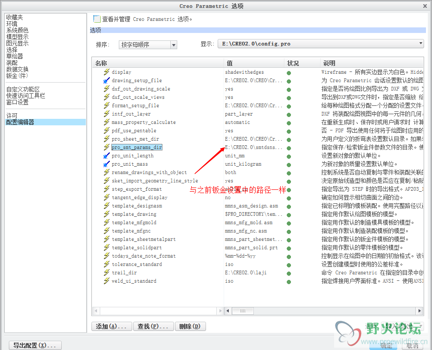The image size is (432, 350).
Task: Select 系统颜色 category
Action: (x=17, y=30)
